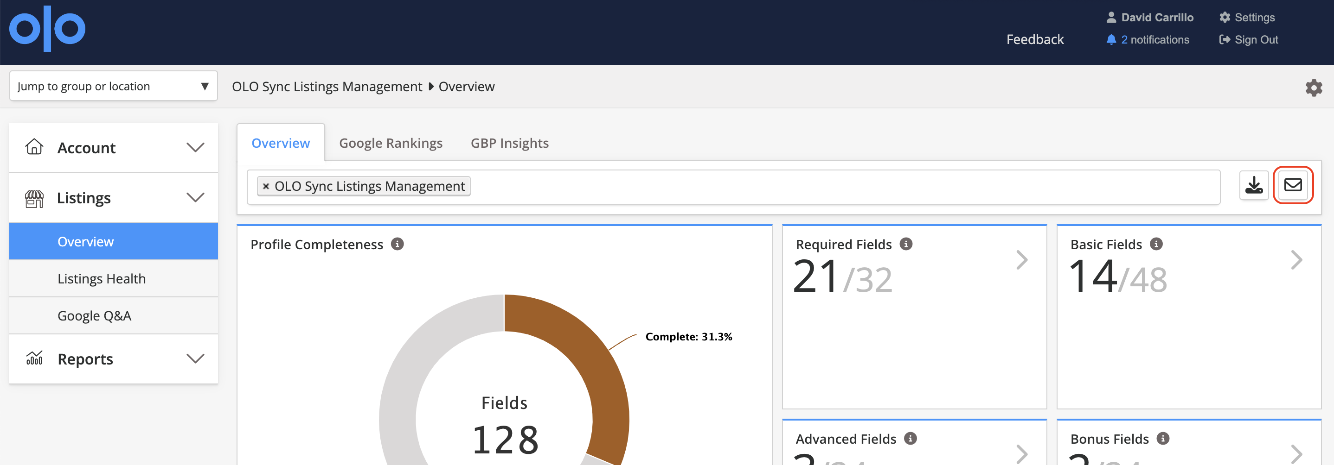
Task: Click the Reports sidebar heading
Action: tap(85, 359)
